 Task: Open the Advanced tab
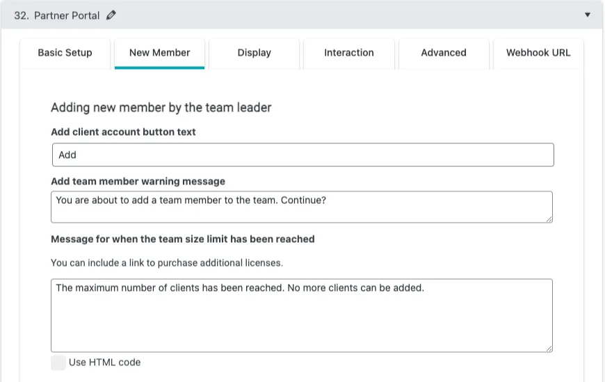point(443,53)
